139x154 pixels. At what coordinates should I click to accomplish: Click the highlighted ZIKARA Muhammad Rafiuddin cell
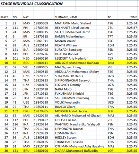tap(76, 151)
